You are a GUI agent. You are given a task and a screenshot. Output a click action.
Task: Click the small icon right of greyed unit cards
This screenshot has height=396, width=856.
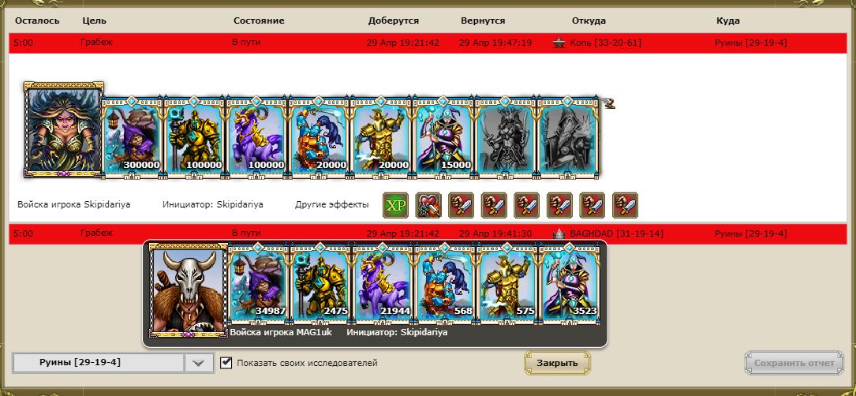(607, 103)
